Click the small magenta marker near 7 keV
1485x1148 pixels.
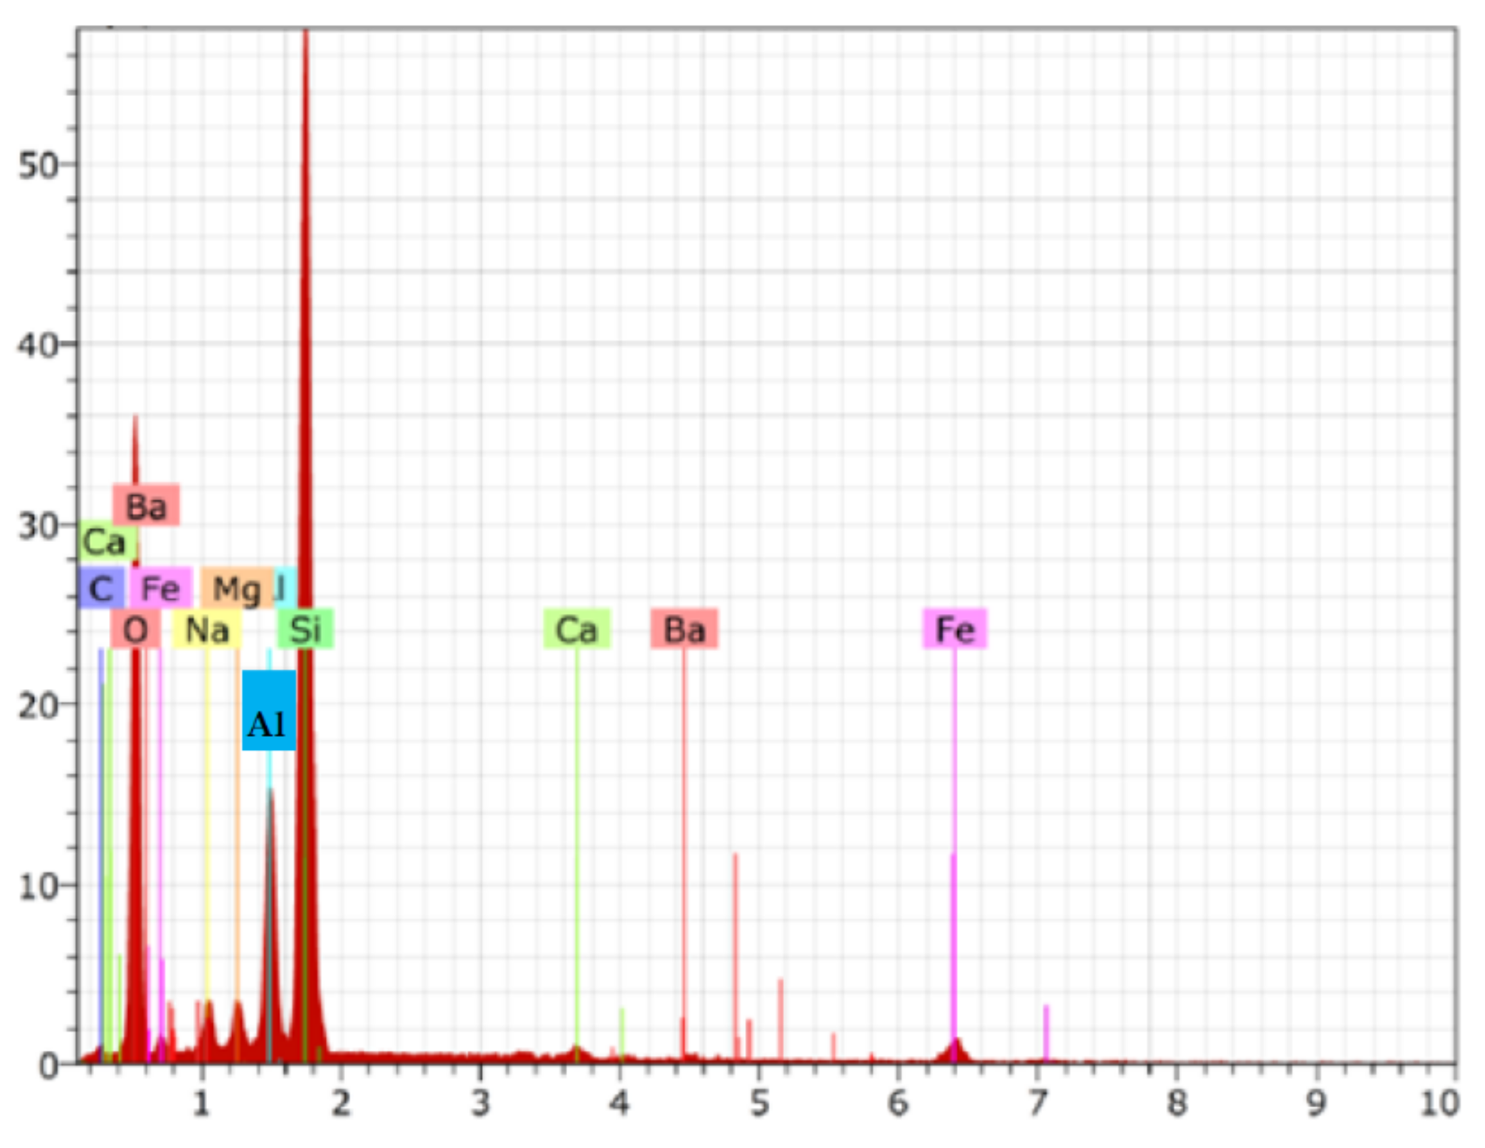tap(1046, 1032)
